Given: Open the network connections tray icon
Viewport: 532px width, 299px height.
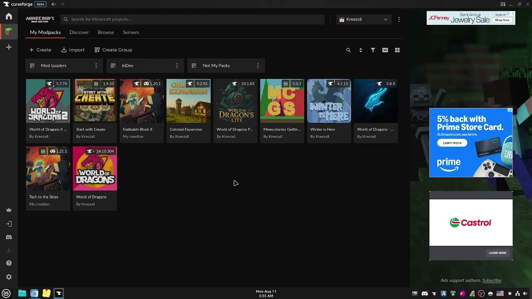Looking at the screenshot, I should pos(518,294).
